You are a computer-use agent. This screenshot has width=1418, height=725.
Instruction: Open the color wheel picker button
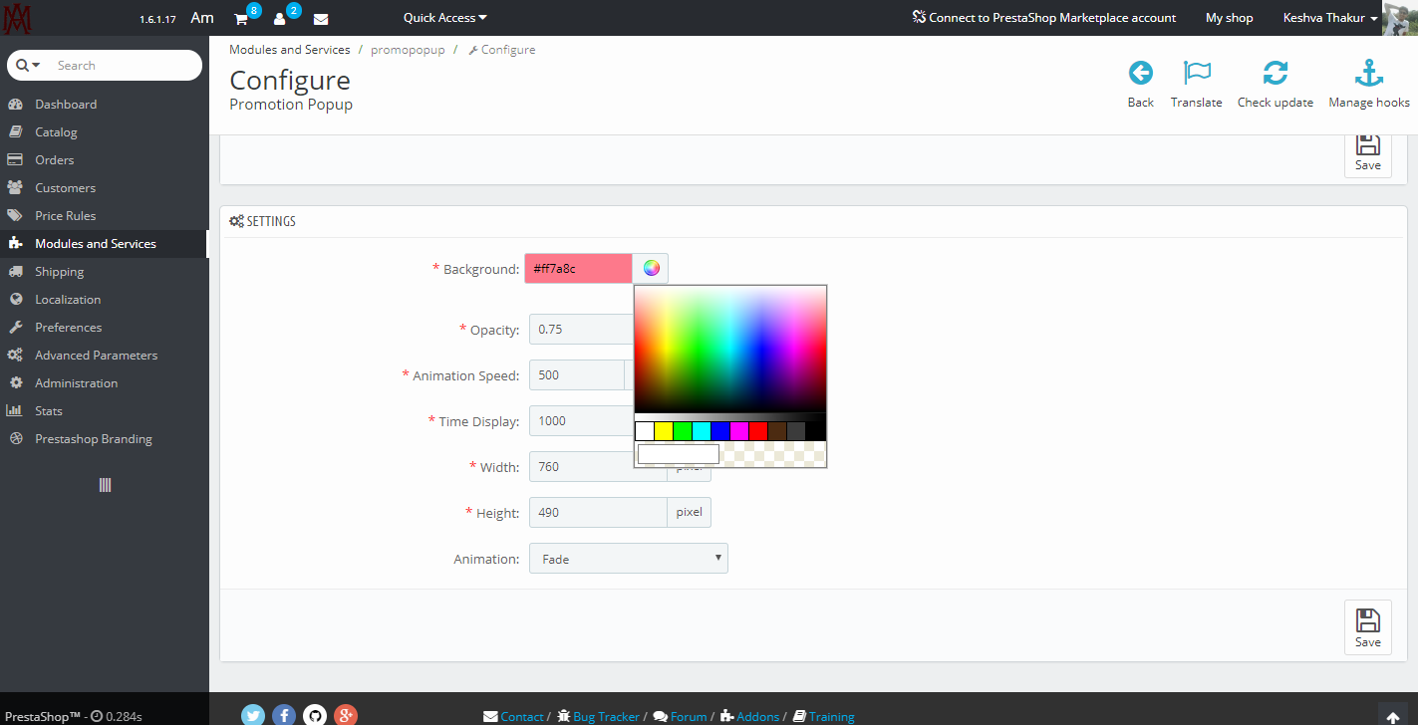(651, 268)
